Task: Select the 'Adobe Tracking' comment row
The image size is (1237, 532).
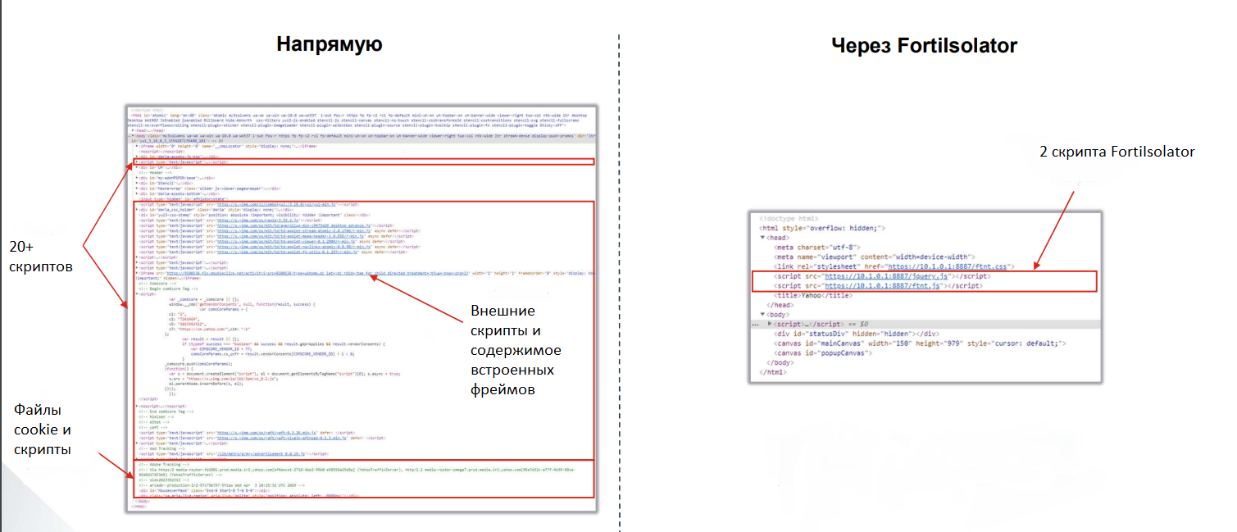Action: pyautogui.click(x=164, y=465)
